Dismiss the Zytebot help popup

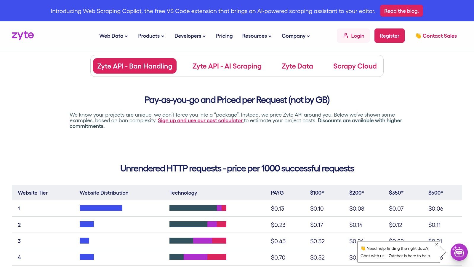(x=436, y=244)
